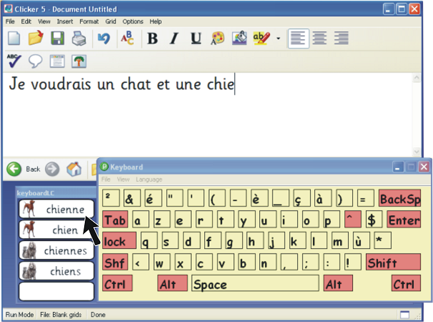Click the palm tree picture icon
433x322 pixels.
[x=79, y=61]
